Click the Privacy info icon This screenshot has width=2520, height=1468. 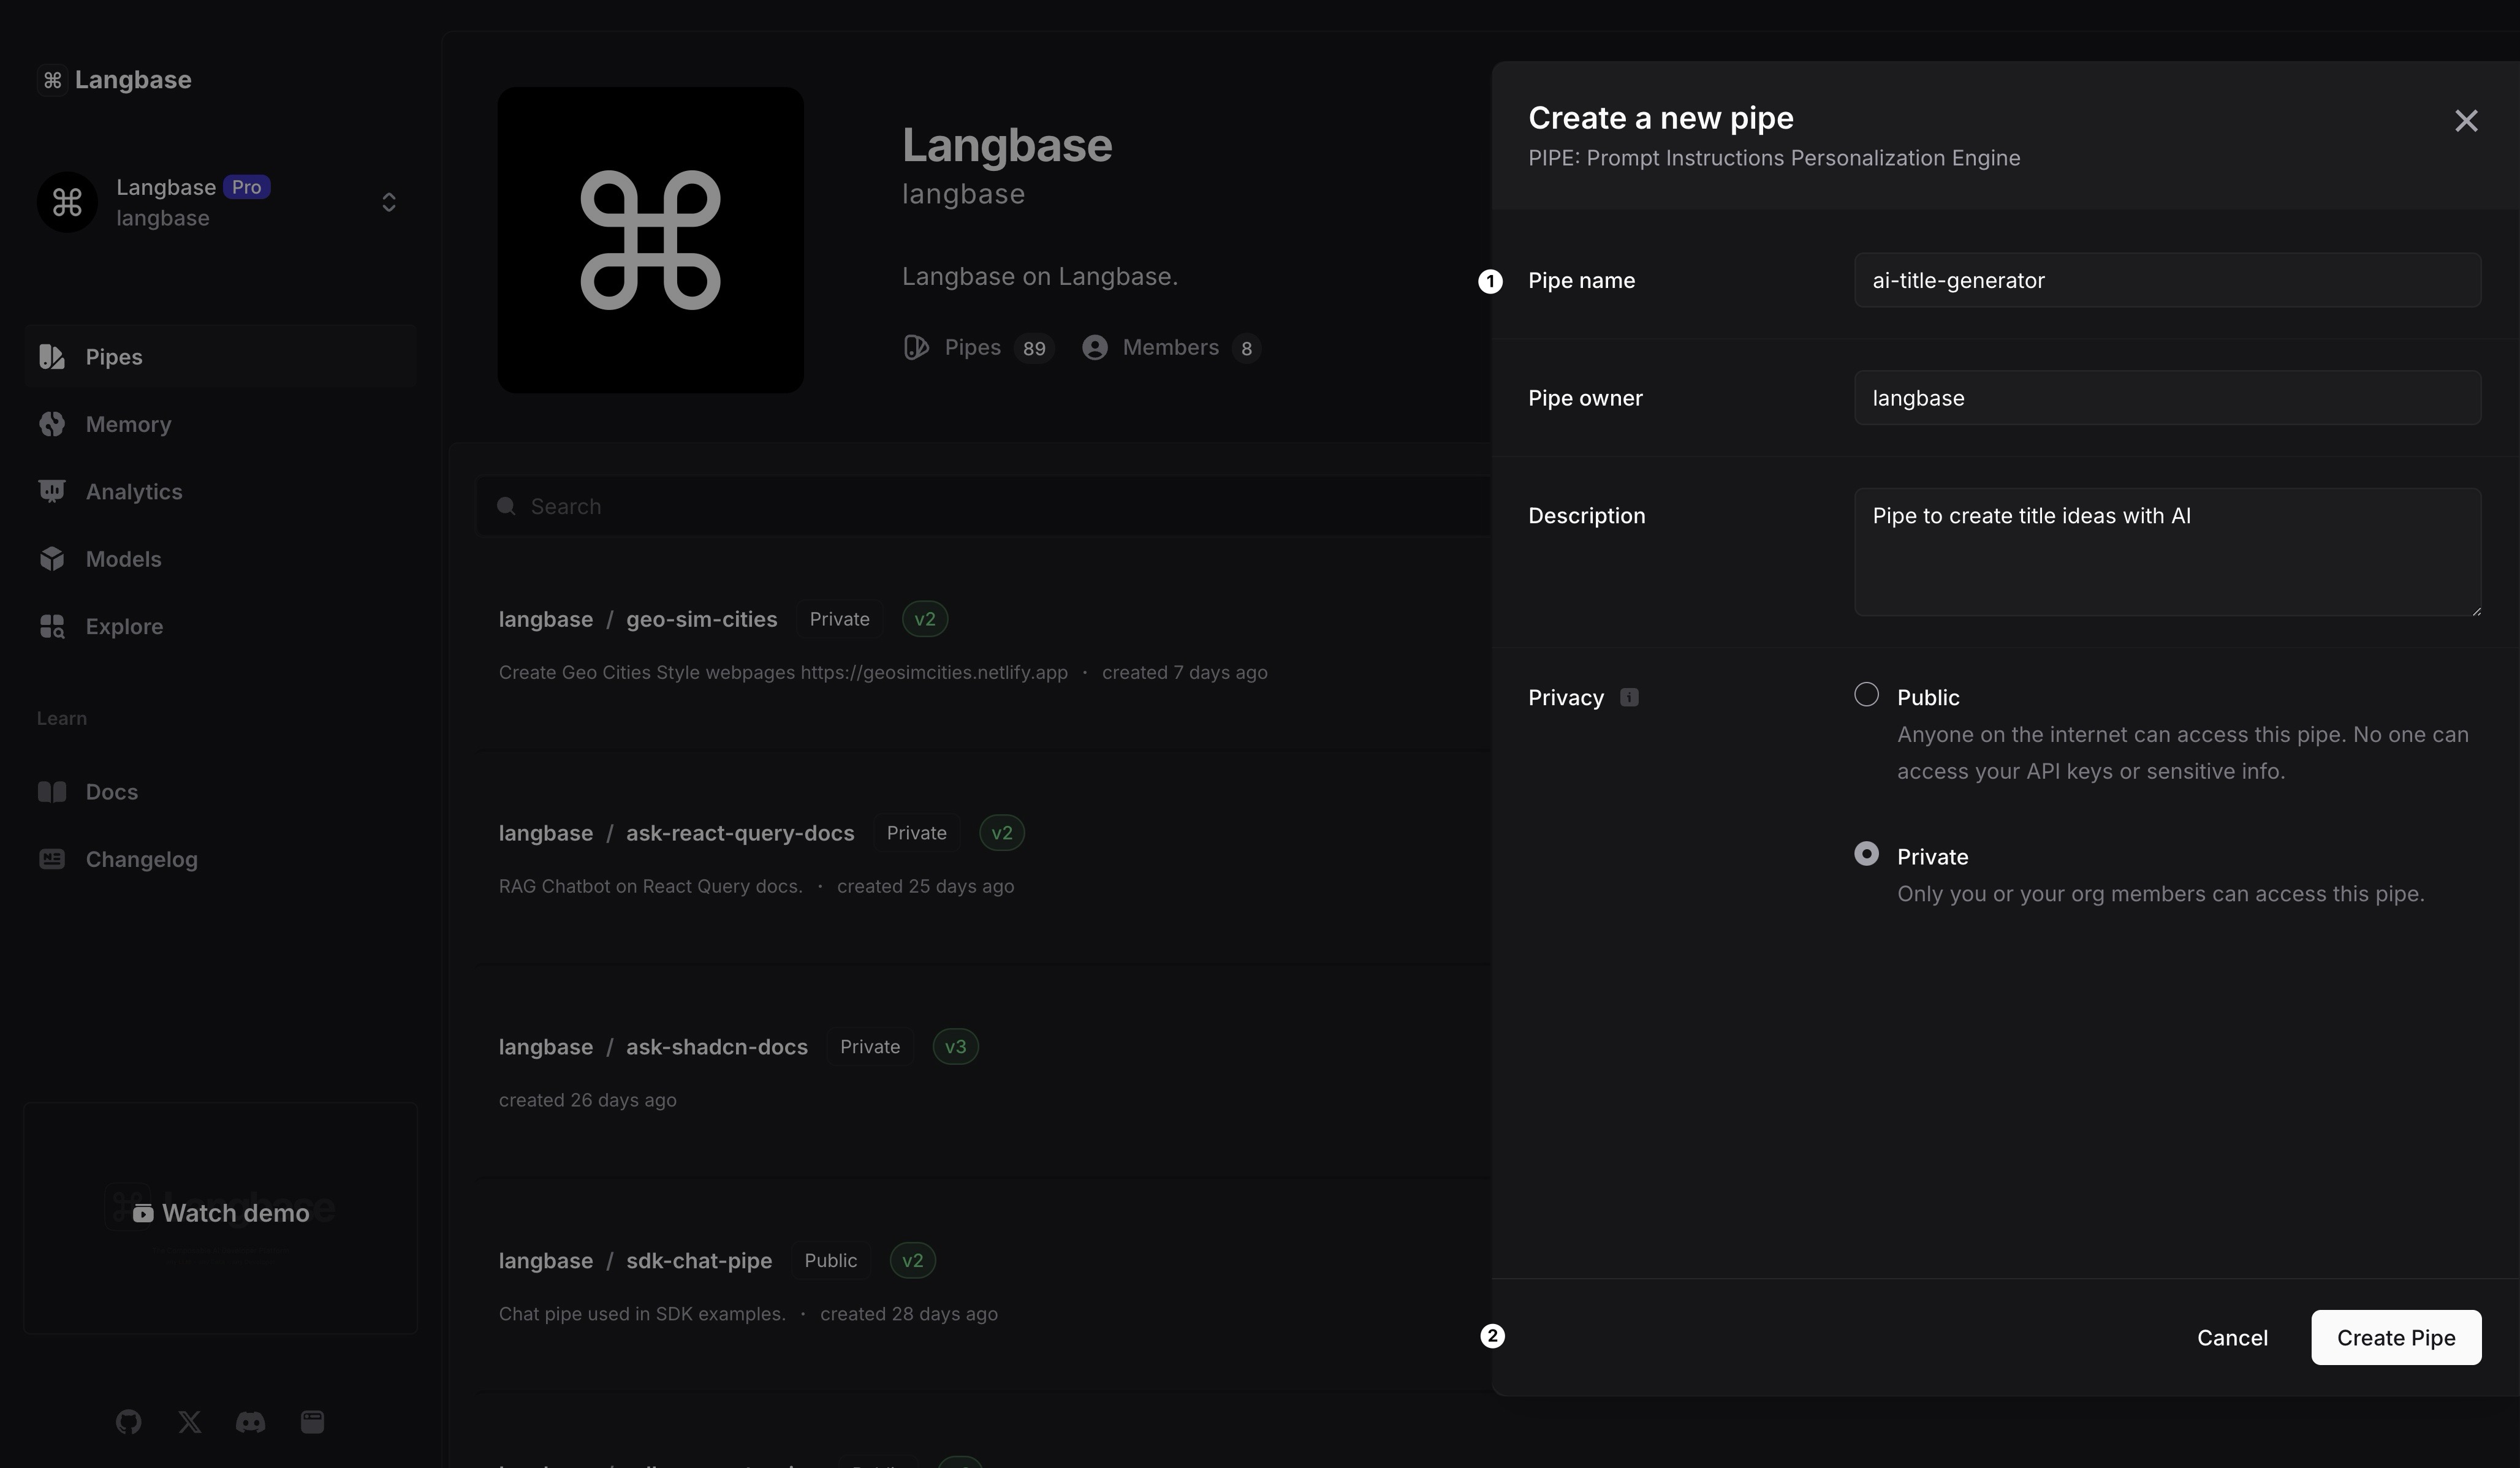tap(1629, 697)
